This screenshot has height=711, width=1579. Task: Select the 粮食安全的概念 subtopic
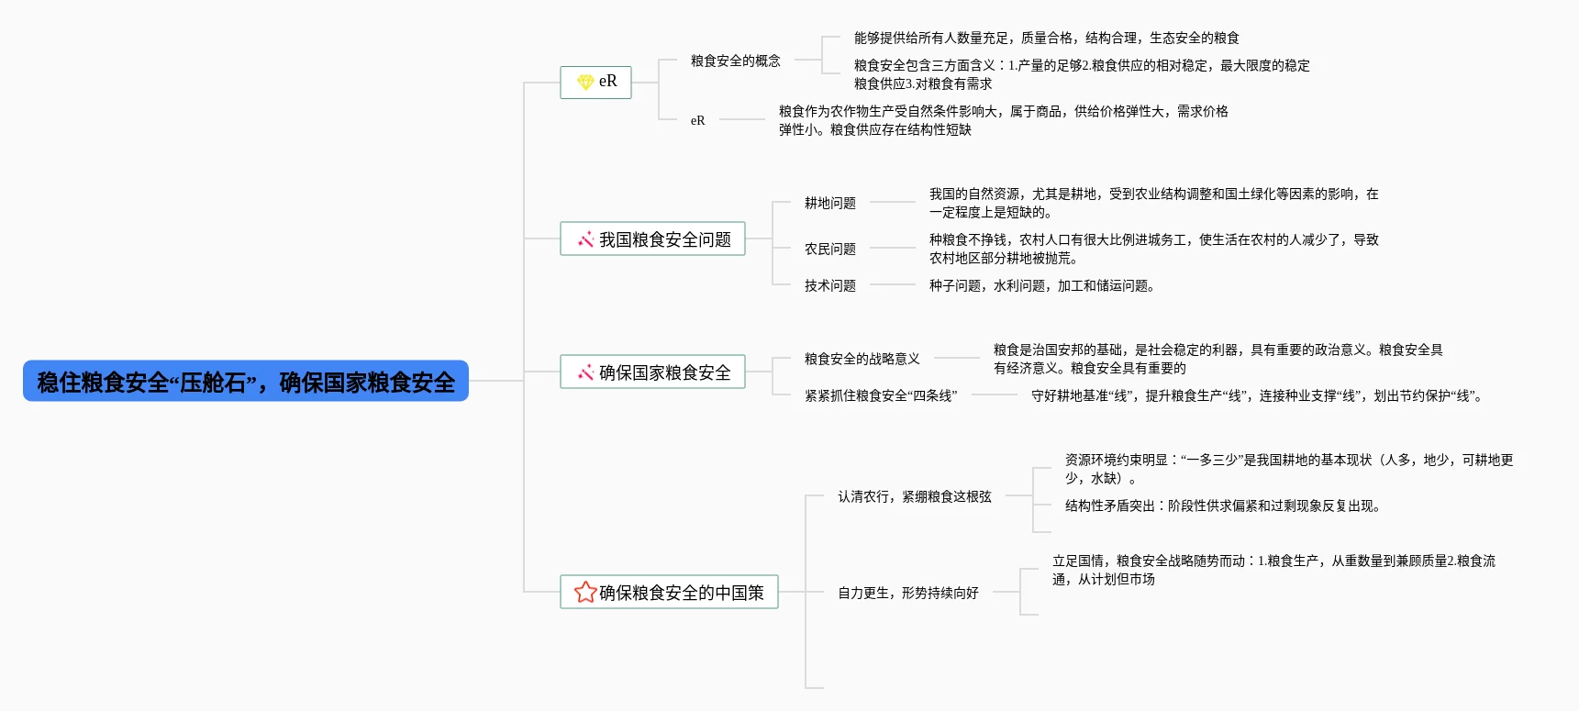[x=735, y=61]
